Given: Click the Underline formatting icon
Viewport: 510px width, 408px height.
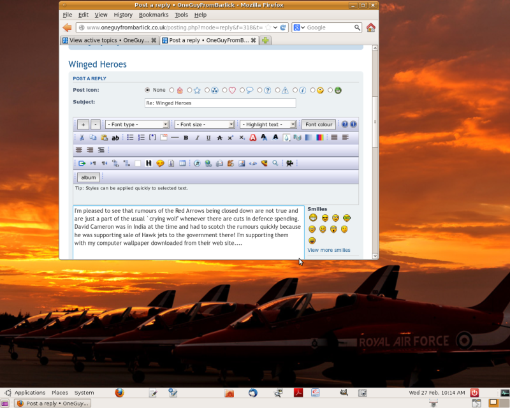Looking at the screenshot, I should coord(208,138).
